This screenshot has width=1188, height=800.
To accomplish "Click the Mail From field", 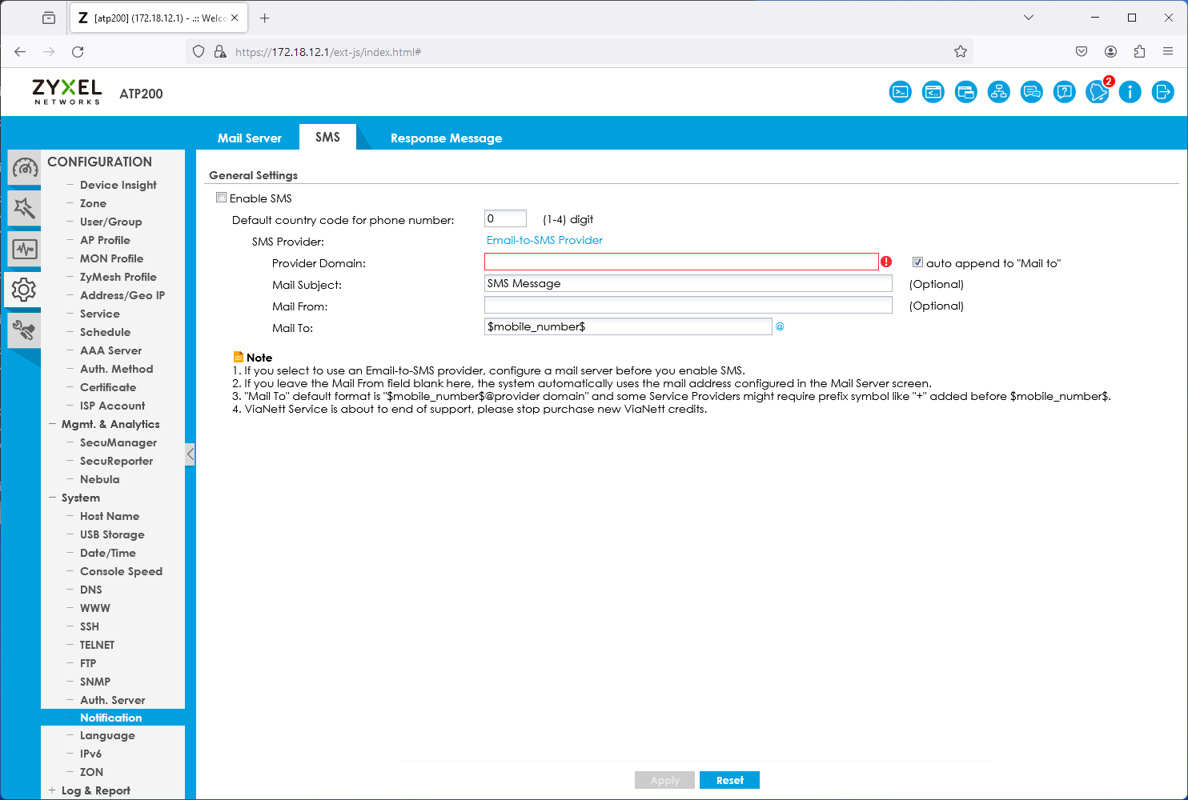I will [688, 305].
